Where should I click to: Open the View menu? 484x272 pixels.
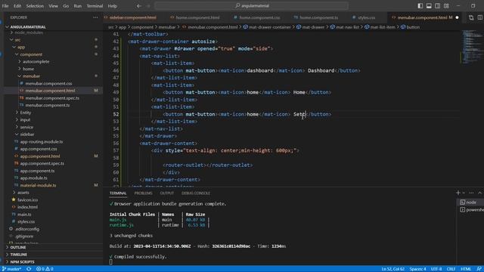(x=53, y=6)
